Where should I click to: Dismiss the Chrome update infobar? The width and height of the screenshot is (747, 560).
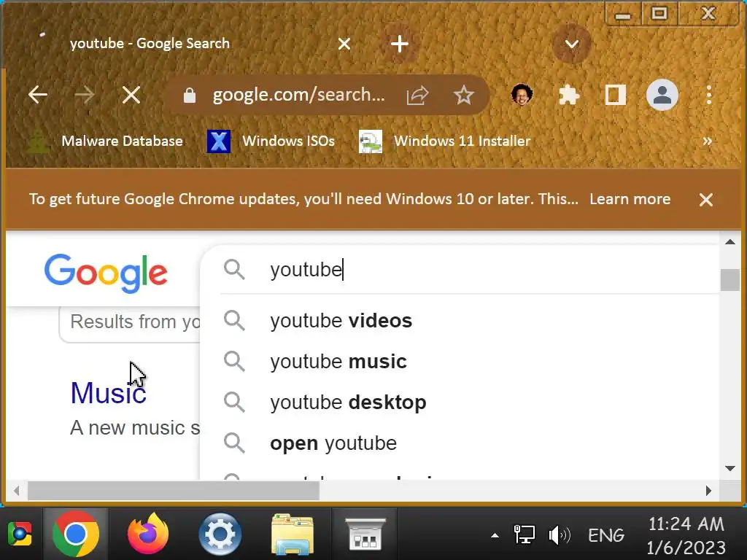[x=705, y=200]
